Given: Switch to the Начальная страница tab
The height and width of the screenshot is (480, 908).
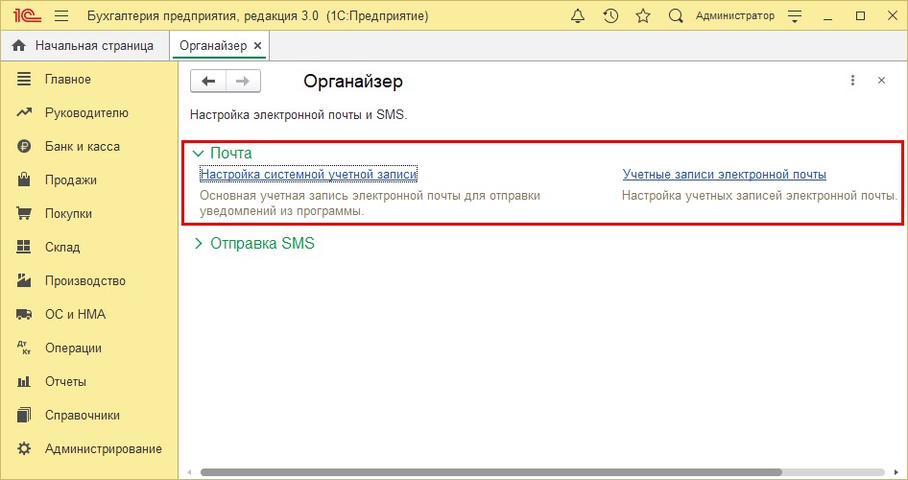Looking at the screenshot, I should click(84, 45).
